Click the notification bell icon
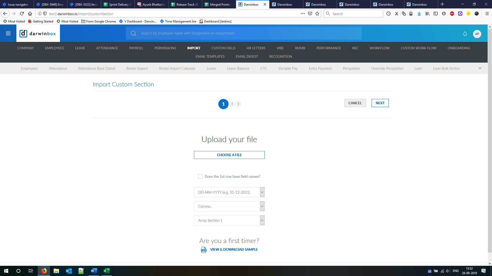This screenshot has height=276, width=492. 465,34
